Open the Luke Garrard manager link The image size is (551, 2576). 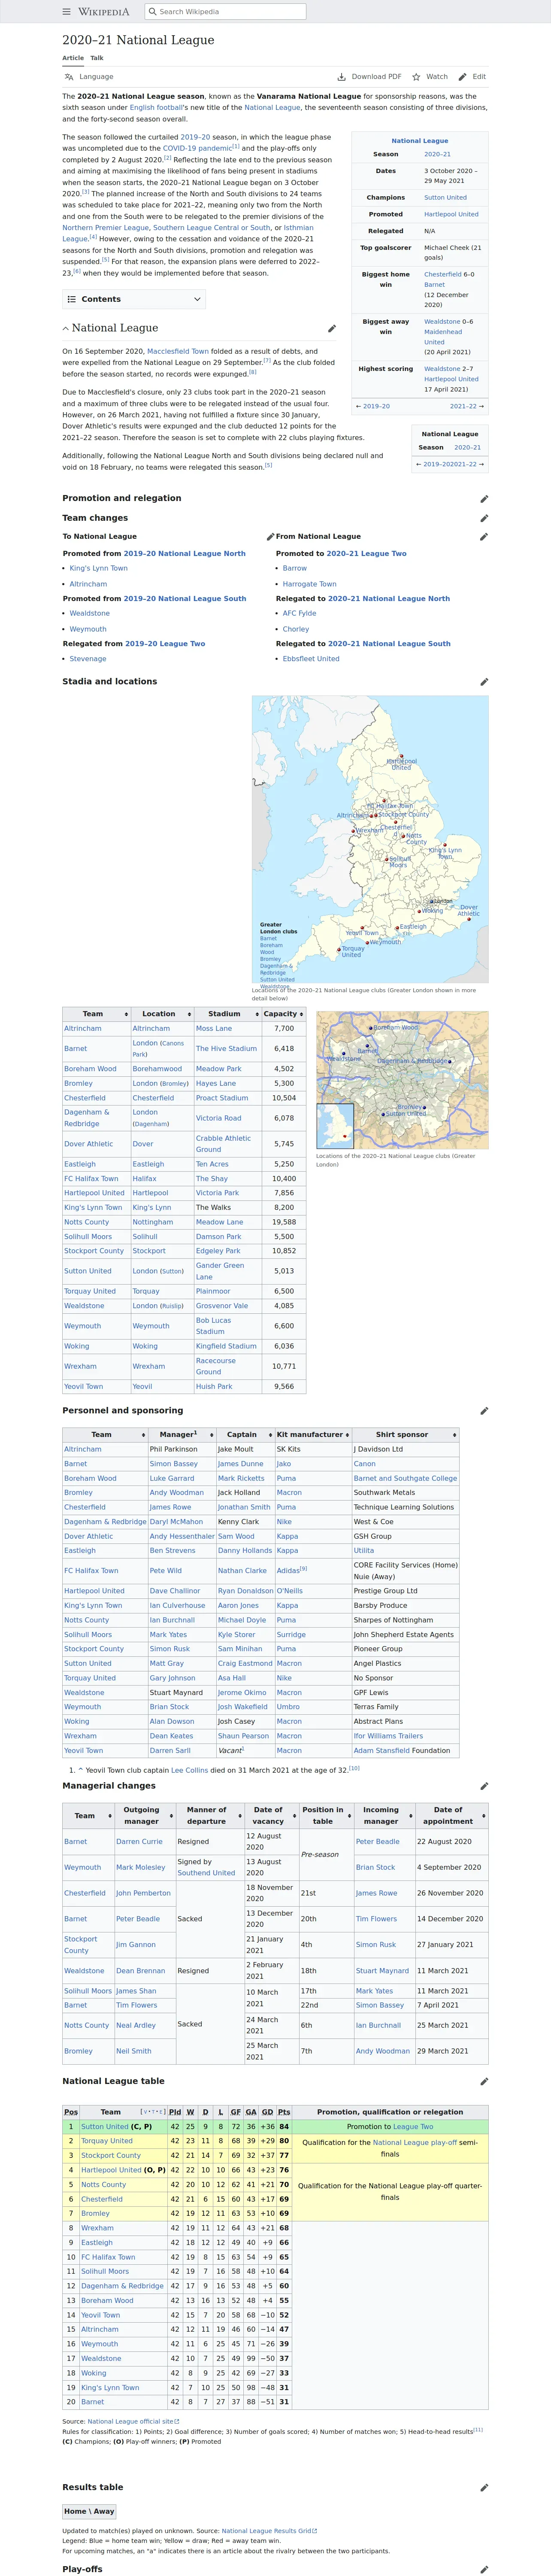tap(172, 1478)
